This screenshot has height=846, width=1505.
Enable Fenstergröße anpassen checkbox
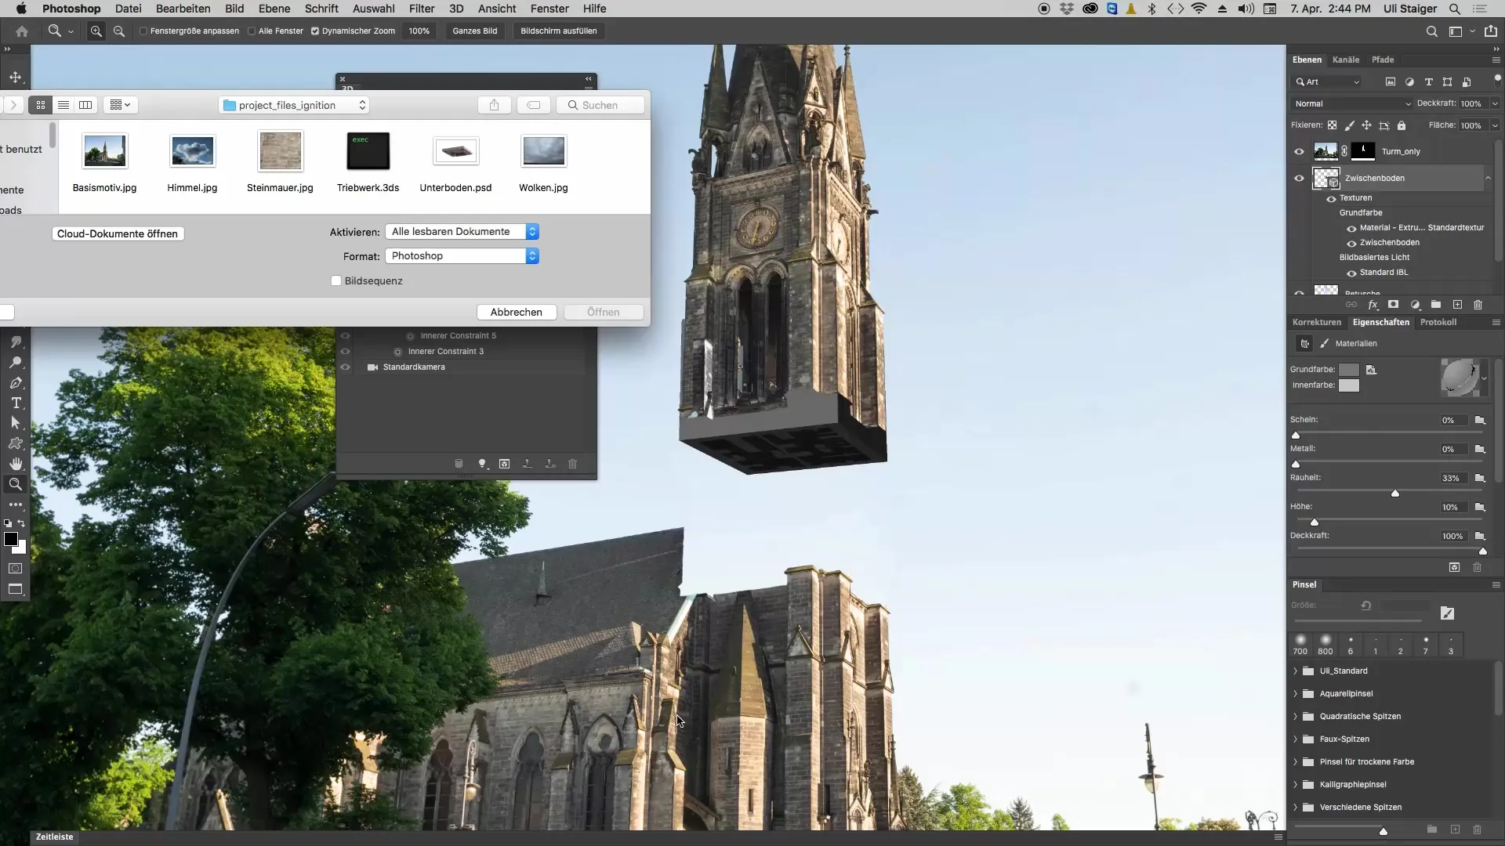(143, 31)
